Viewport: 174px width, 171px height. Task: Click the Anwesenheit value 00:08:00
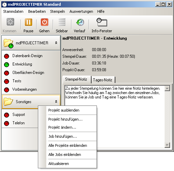click(x=99, y=50)
